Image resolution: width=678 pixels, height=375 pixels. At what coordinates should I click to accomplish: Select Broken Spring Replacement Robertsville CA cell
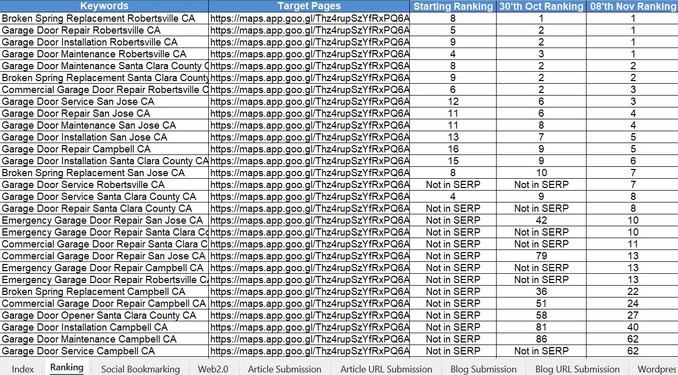click(x=104, y=18)
